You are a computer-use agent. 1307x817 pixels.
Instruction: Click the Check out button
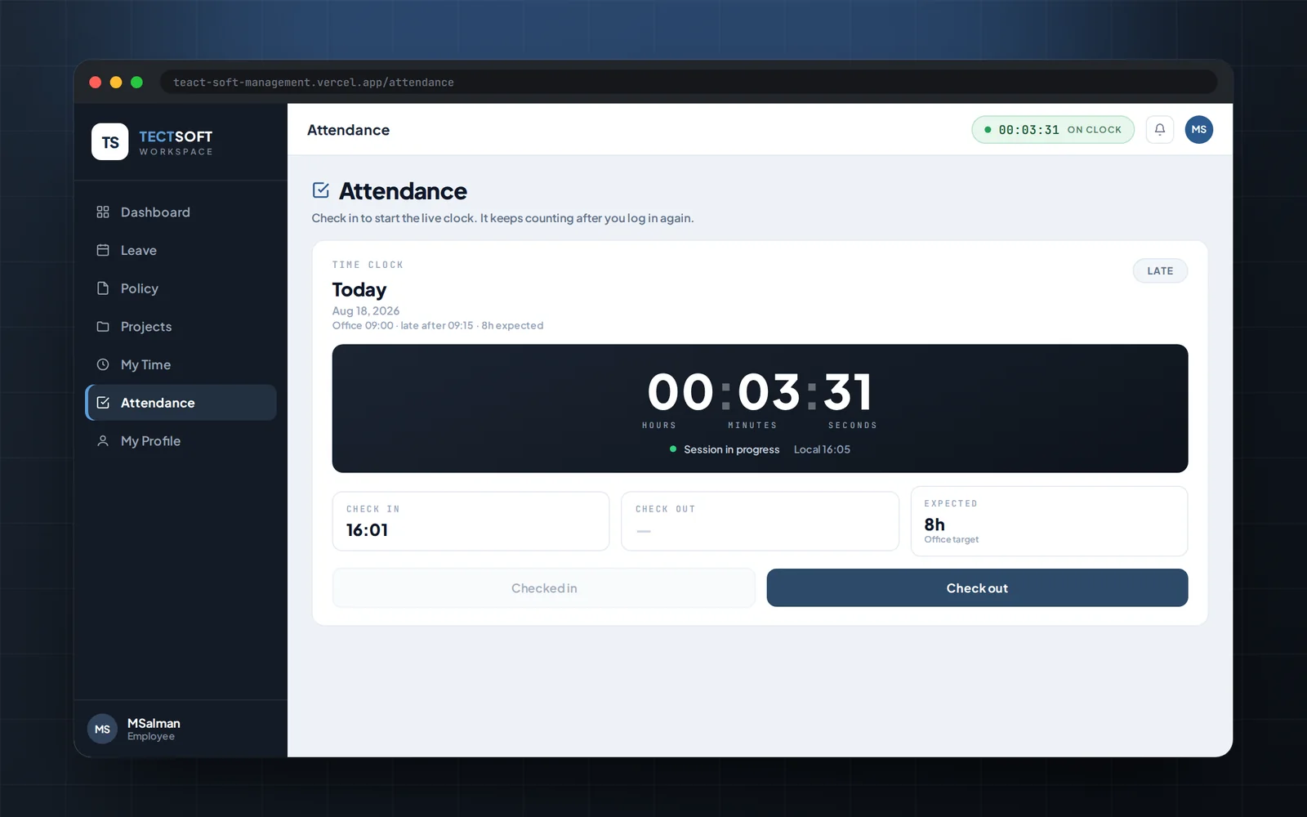[x=977, y=588]
